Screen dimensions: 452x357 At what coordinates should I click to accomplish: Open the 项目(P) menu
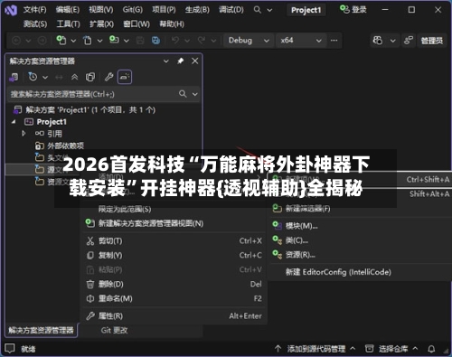[164, 10]
